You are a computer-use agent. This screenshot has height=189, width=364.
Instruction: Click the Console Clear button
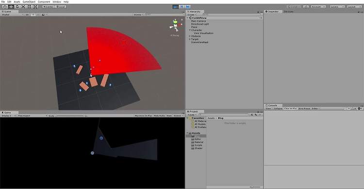268,108
